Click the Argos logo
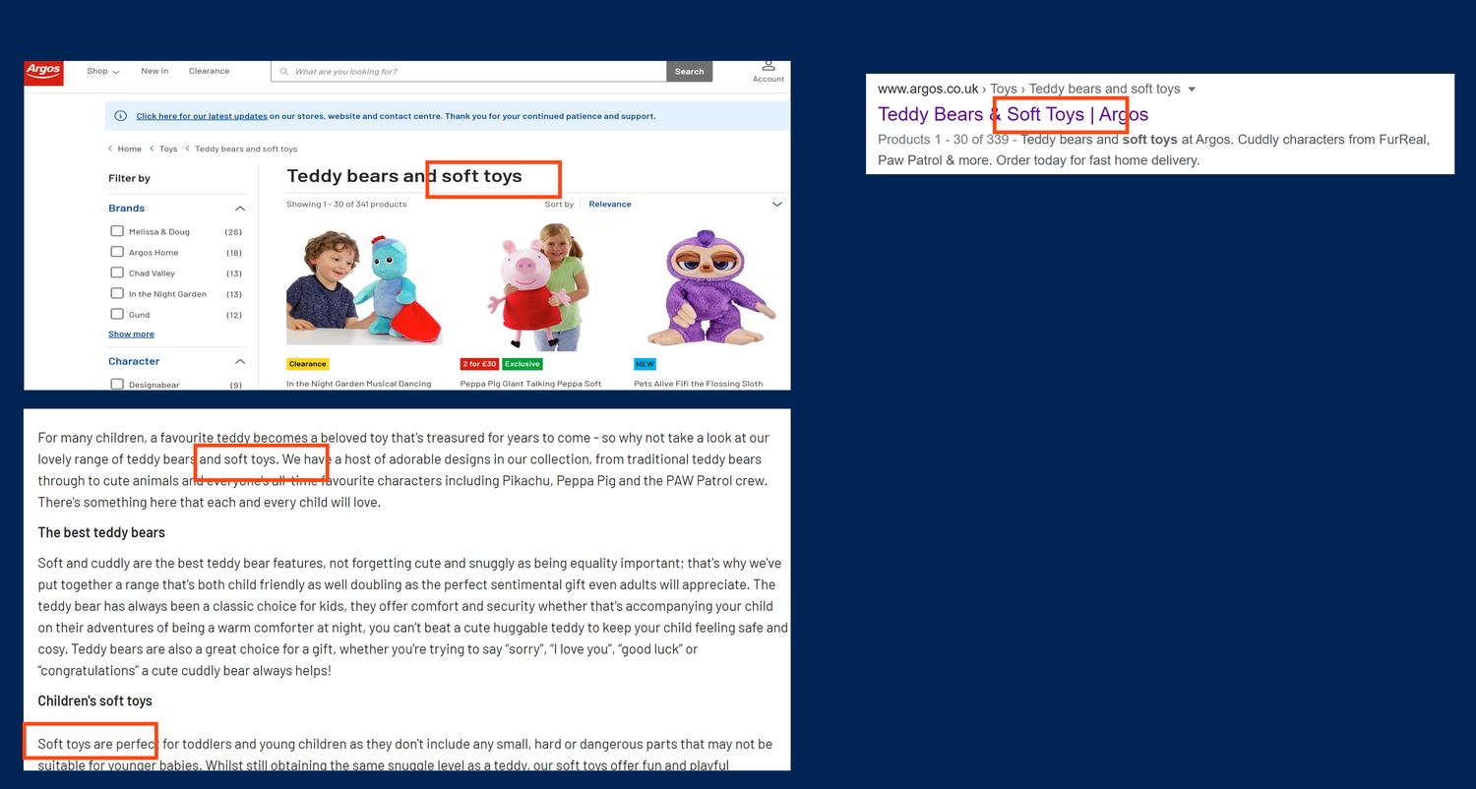Image resolution: width=1476 pixels, height=789 pixels. (43, 72)
